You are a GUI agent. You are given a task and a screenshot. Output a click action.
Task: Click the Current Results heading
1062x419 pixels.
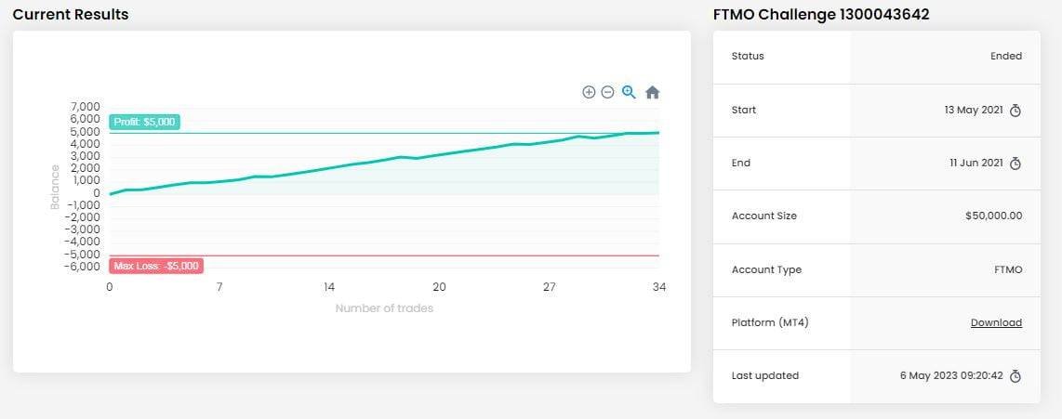point(71,15)
